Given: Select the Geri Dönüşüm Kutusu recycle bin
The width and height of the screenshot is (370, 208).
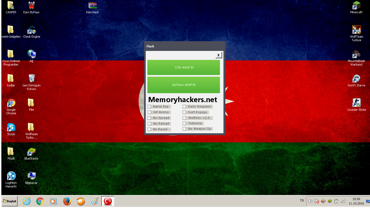Looking at the screenshot, I should pyautogui.click(x=31, y=82).
